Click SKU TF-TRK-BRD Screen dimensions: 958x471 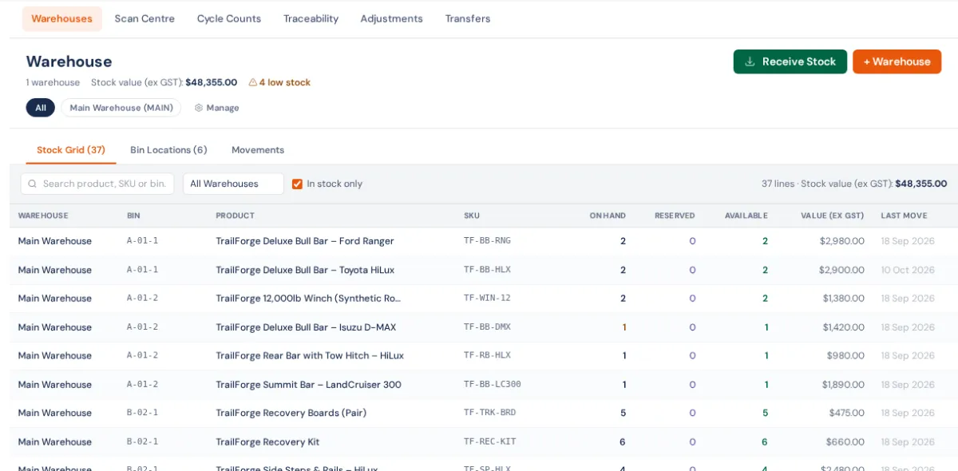[x=489, y=414]
